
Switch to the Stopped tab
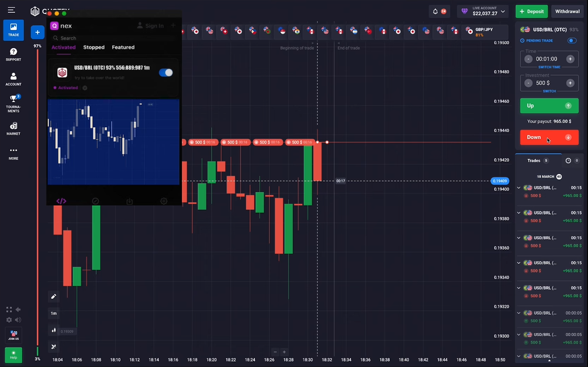93,47
